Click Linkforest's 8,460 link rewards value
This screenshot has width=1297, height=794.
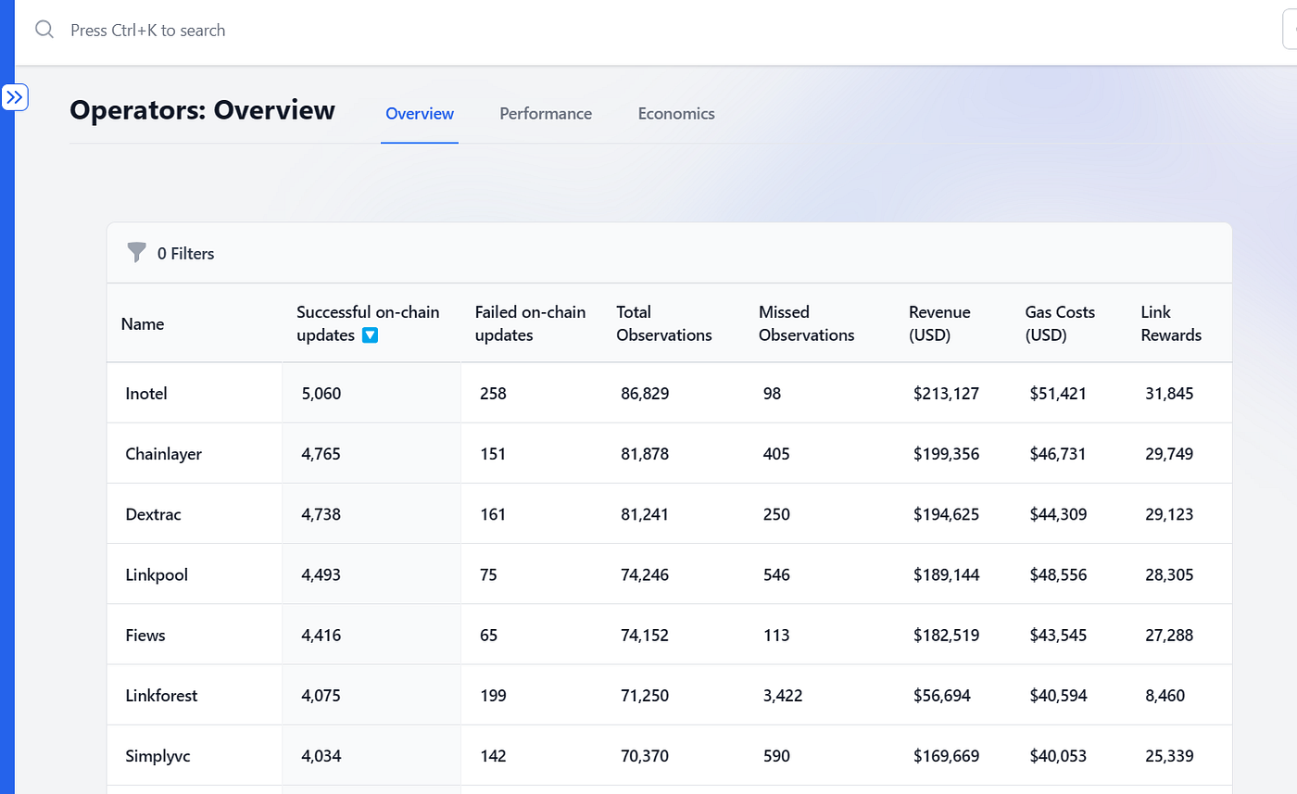coord(1165,696)
